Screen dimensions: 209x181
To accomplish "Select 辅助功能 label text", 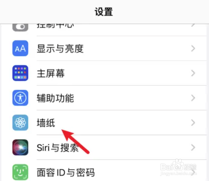I will click(x=55, y=98).
